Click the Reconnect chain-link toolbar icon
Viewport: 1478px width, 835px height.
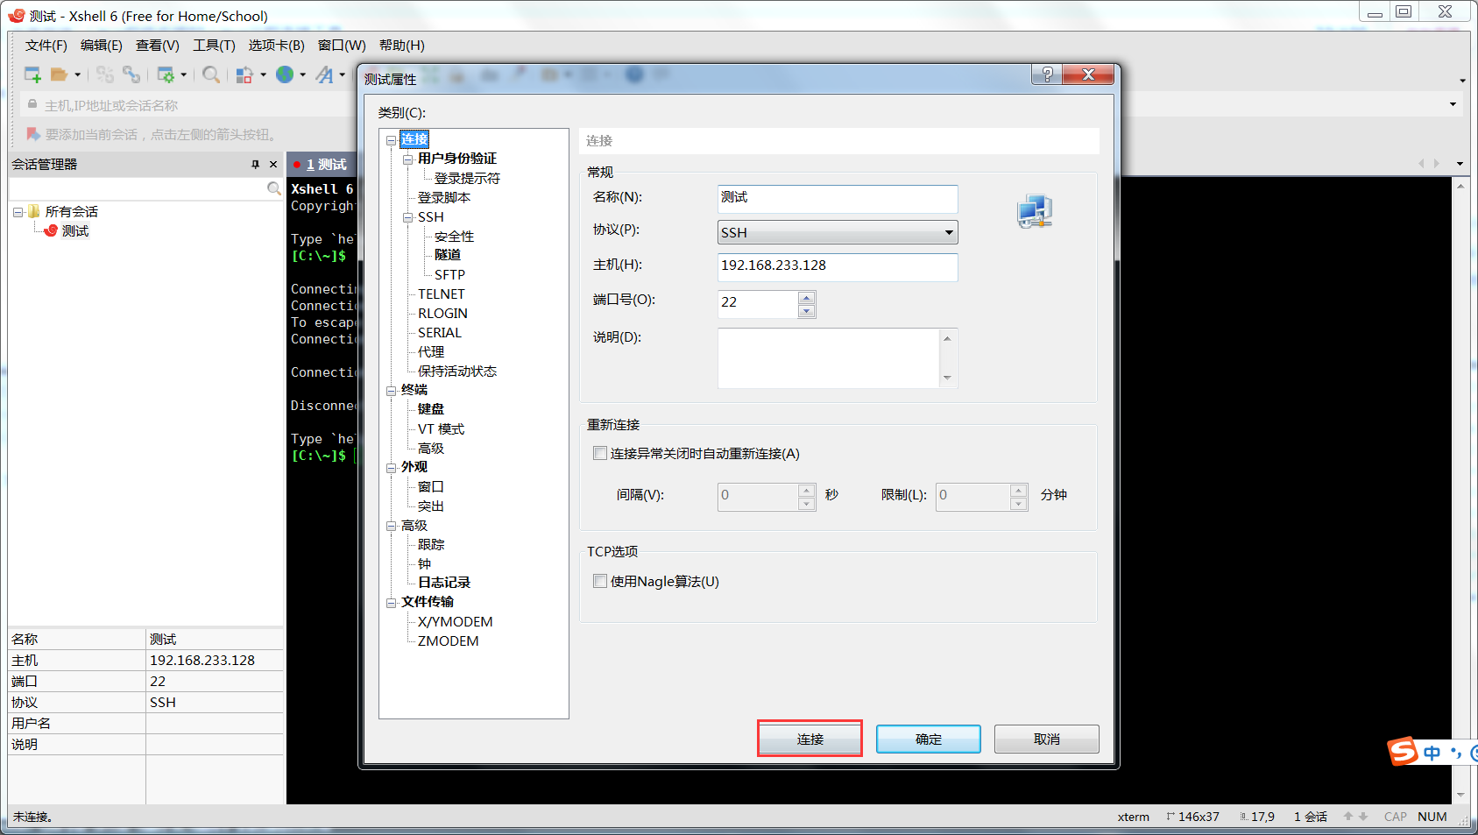pyautogui.click(x=131, y=74)
